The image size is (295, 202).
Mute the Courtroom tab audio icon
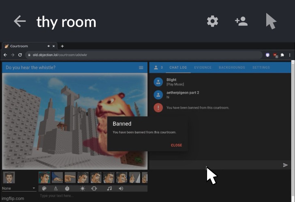pos(49,46)
